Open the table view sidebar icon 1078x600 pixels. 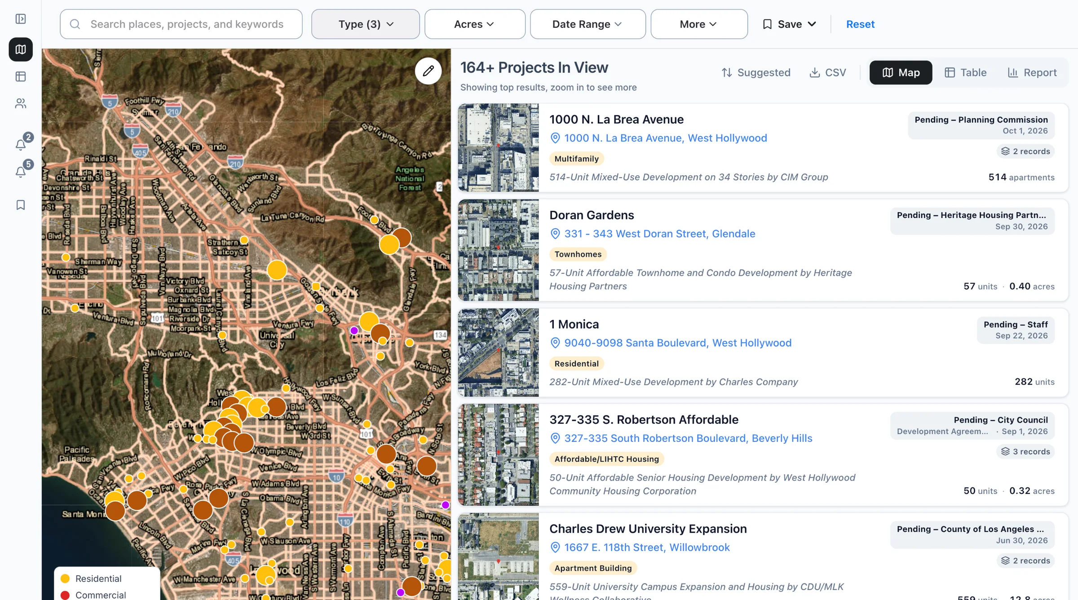point(21,77)
